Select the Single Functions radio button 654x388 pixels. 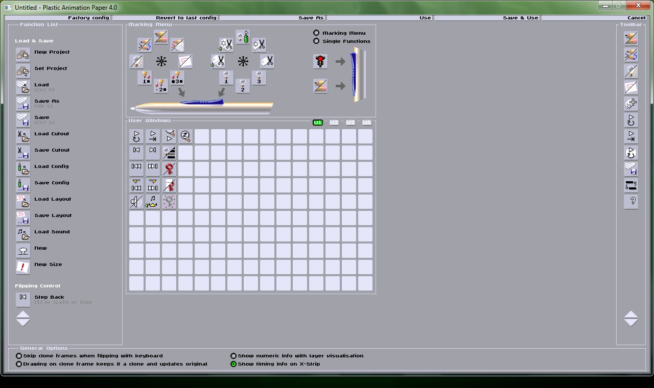[316, 41]
